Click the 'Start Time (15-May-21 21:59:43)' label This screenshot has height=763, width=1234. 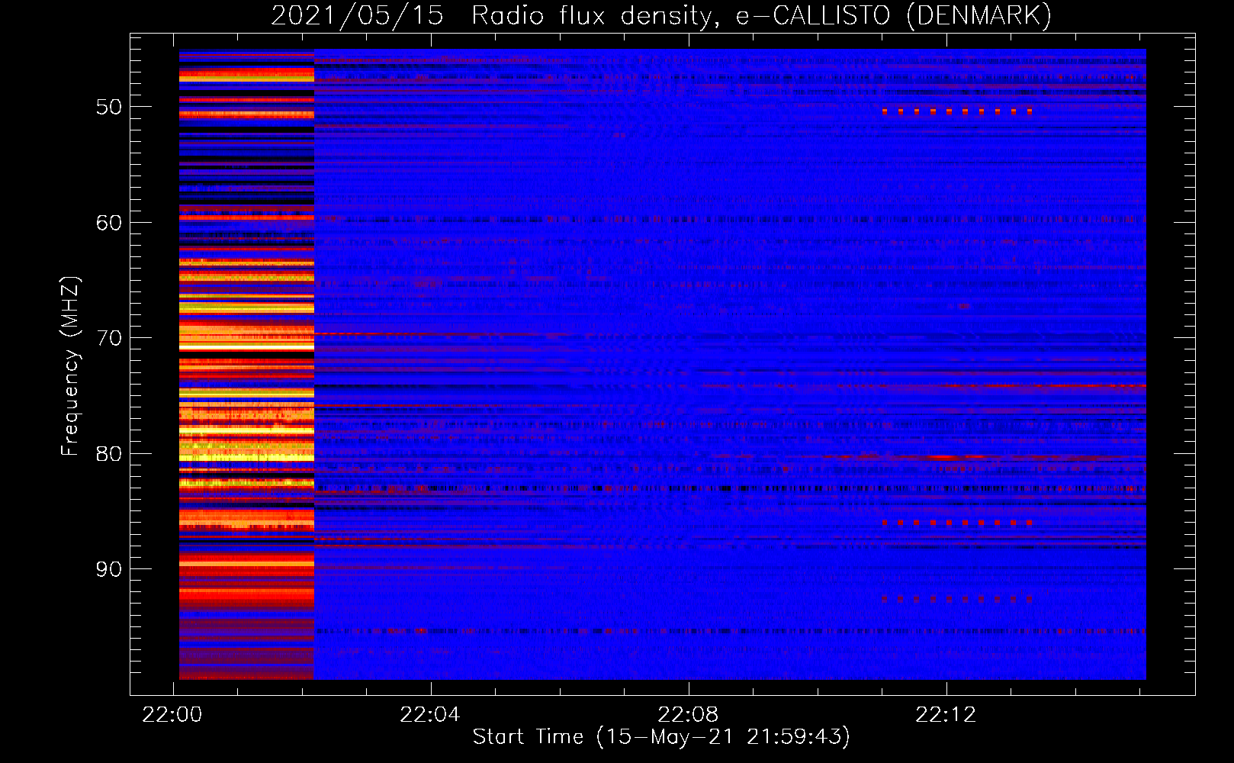tap(661, 737)
